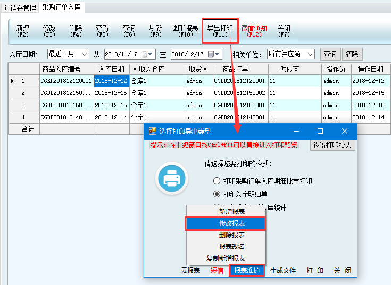This screenshot has width=391, height=285.
Task: Select 打印采购订单入库明细批量打印 radio option
Action: pos(217,181)
